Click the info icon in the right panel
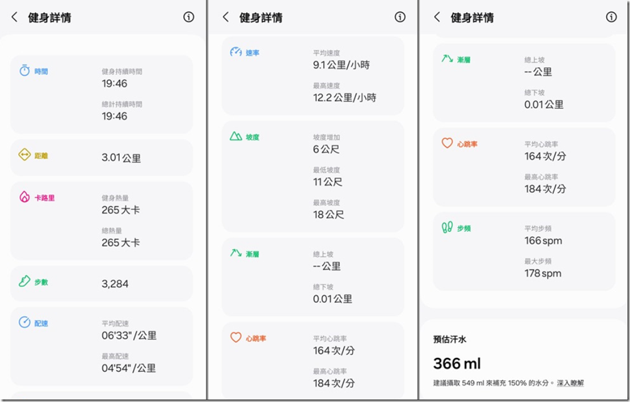 pos(611,17)
